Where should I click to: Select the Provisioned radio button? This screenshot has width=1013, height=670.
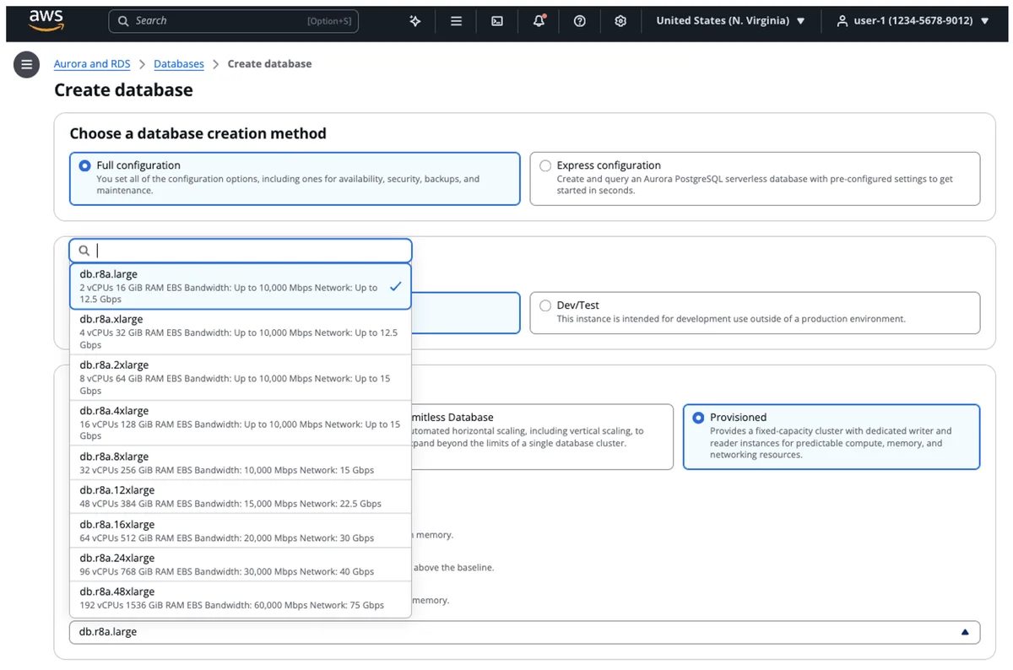[x=698, y=418]
